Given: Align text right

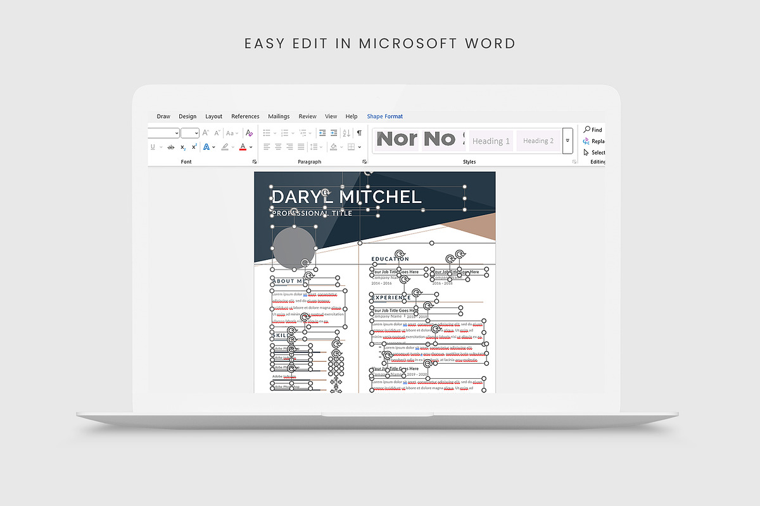Looking at the screenshot, I should [289, 147].
